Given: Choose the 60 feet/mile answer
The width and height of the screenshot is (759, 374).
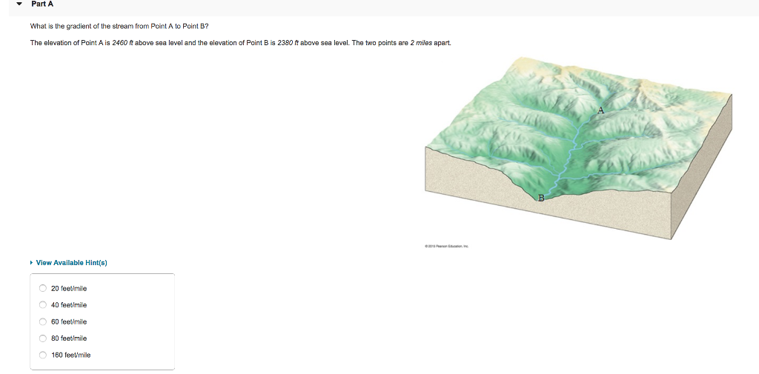Looking at the screenshot, I should pyautogui.click(x=42, y=321).
